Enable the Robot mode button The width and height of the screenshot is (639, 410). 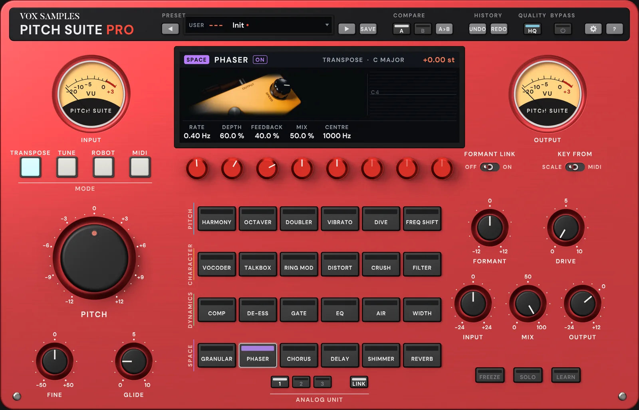tap(103, 167)
